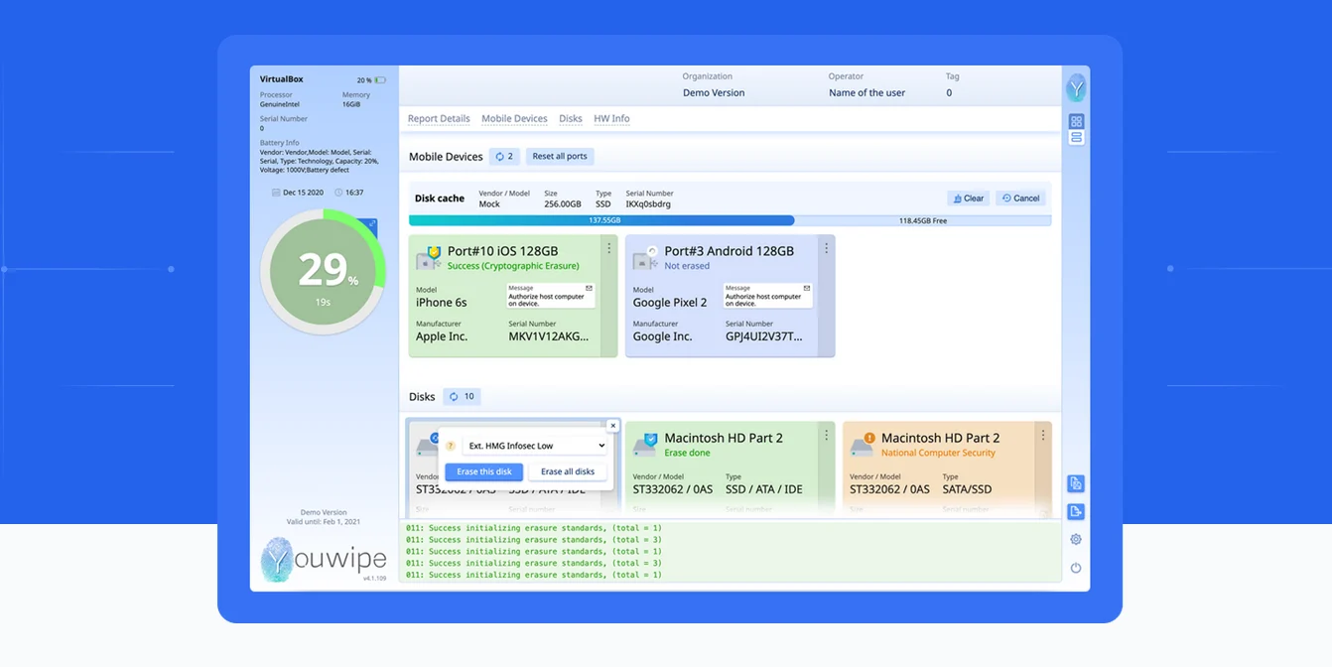Open options menu for Port#3 Android card
Image resolution: width=1332 pixels, height=667 pixels.
tap(826, 249)
